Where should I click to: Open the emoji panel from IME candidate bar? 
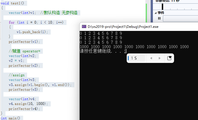[169, 58]
